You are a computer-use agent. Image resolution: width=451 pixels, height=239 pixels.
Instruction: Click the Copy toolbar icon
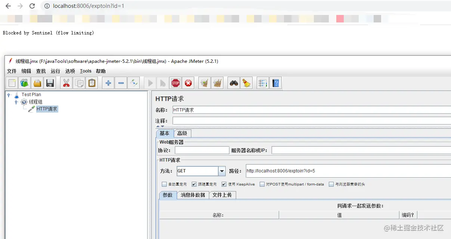pos(79,83)
